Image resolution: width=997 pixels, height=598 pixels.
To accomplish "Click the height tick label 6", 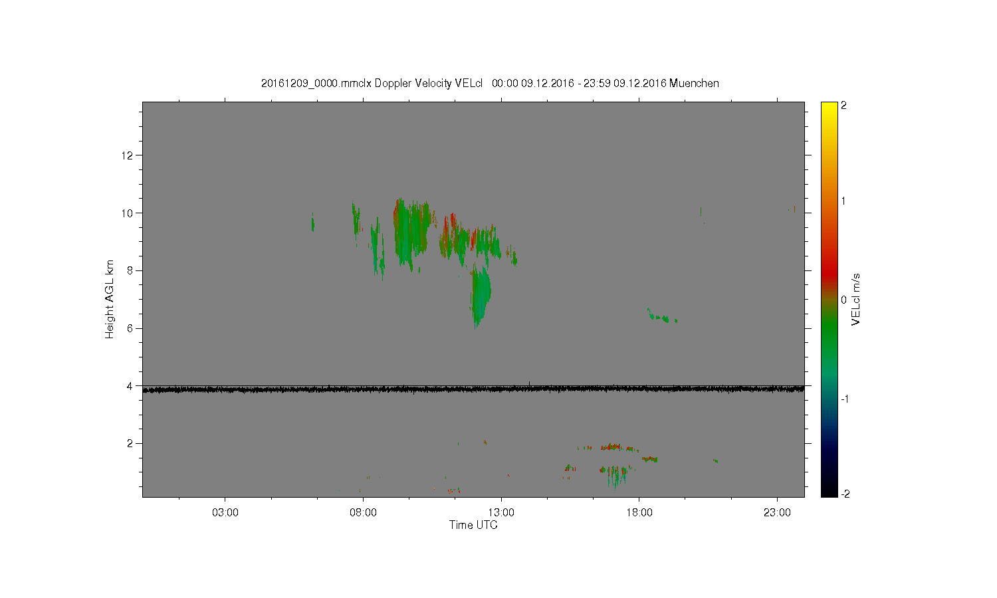I will tap(130, 328).
